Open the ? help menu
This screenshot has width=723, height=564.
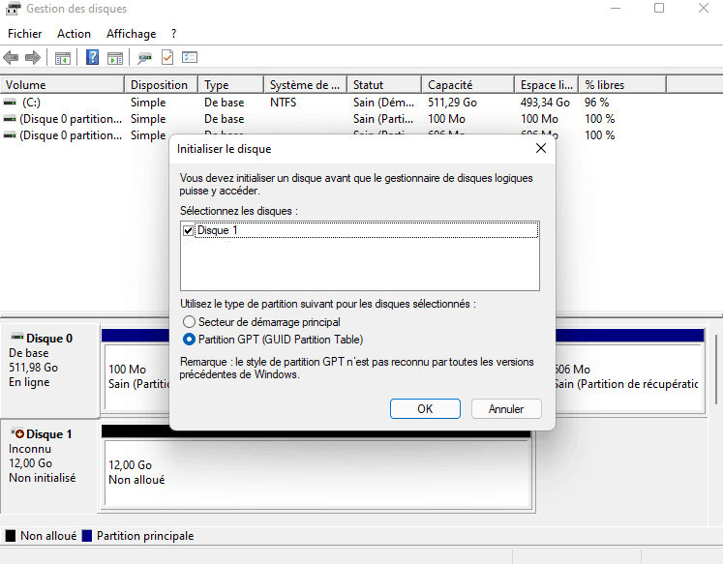[x=173, y=34]
